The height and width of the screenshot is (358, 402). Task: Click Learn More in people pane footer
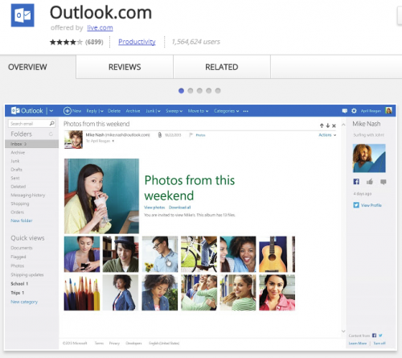[358, 344]
